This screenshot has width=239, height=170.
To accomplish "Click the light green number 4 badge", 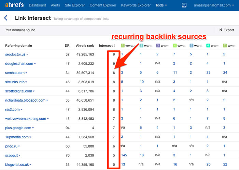I will (175, 45).
